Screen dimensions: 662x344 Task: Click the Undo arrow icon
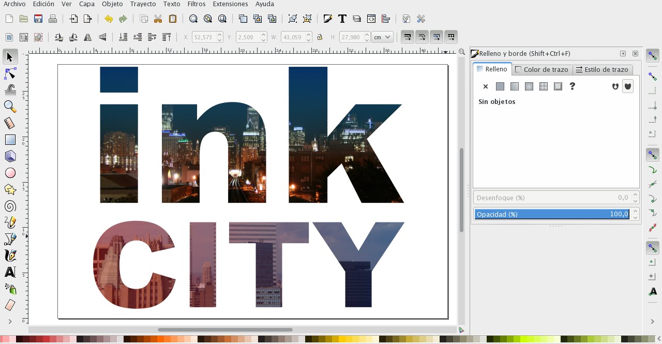[x=108, y=19]
